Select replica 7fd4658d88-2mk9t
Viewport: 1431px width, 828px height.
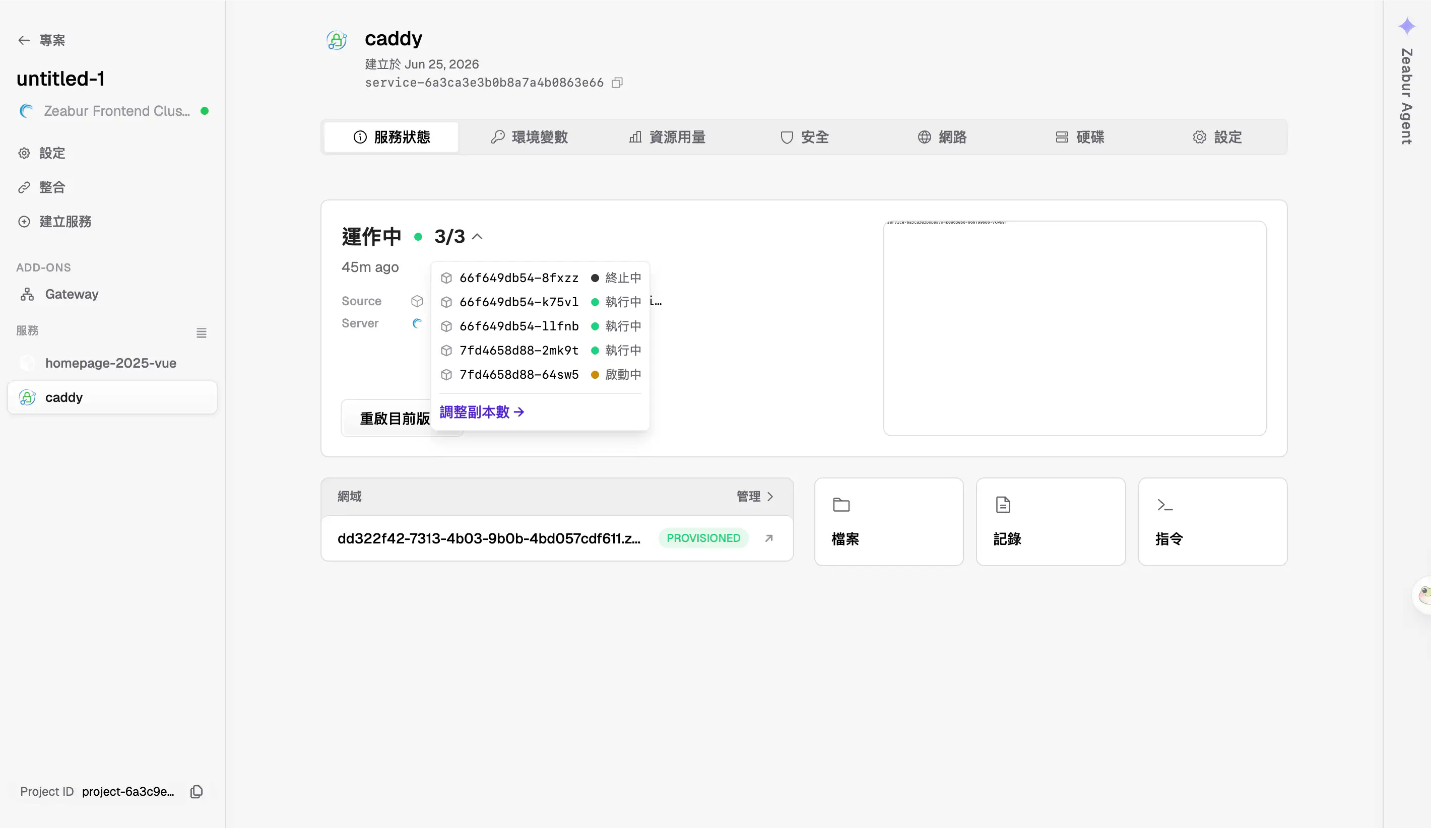pos(540,350)
